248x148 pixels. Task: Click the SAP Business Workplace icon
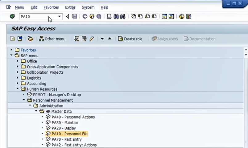(31, 39)
